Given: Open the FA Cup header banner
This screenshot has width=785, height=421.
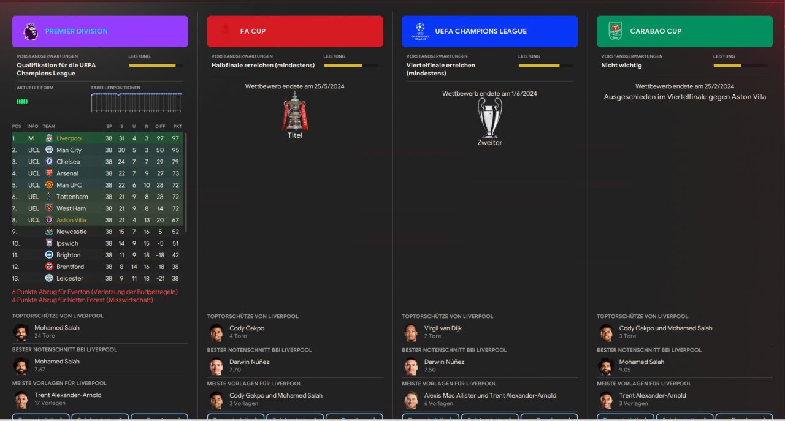Looking at the screenshot, I should (295, 31).
